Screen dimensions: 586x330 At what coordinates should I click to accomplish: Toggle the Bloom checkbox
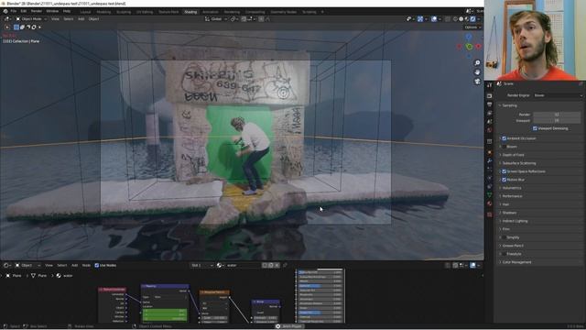coord(505,147)
